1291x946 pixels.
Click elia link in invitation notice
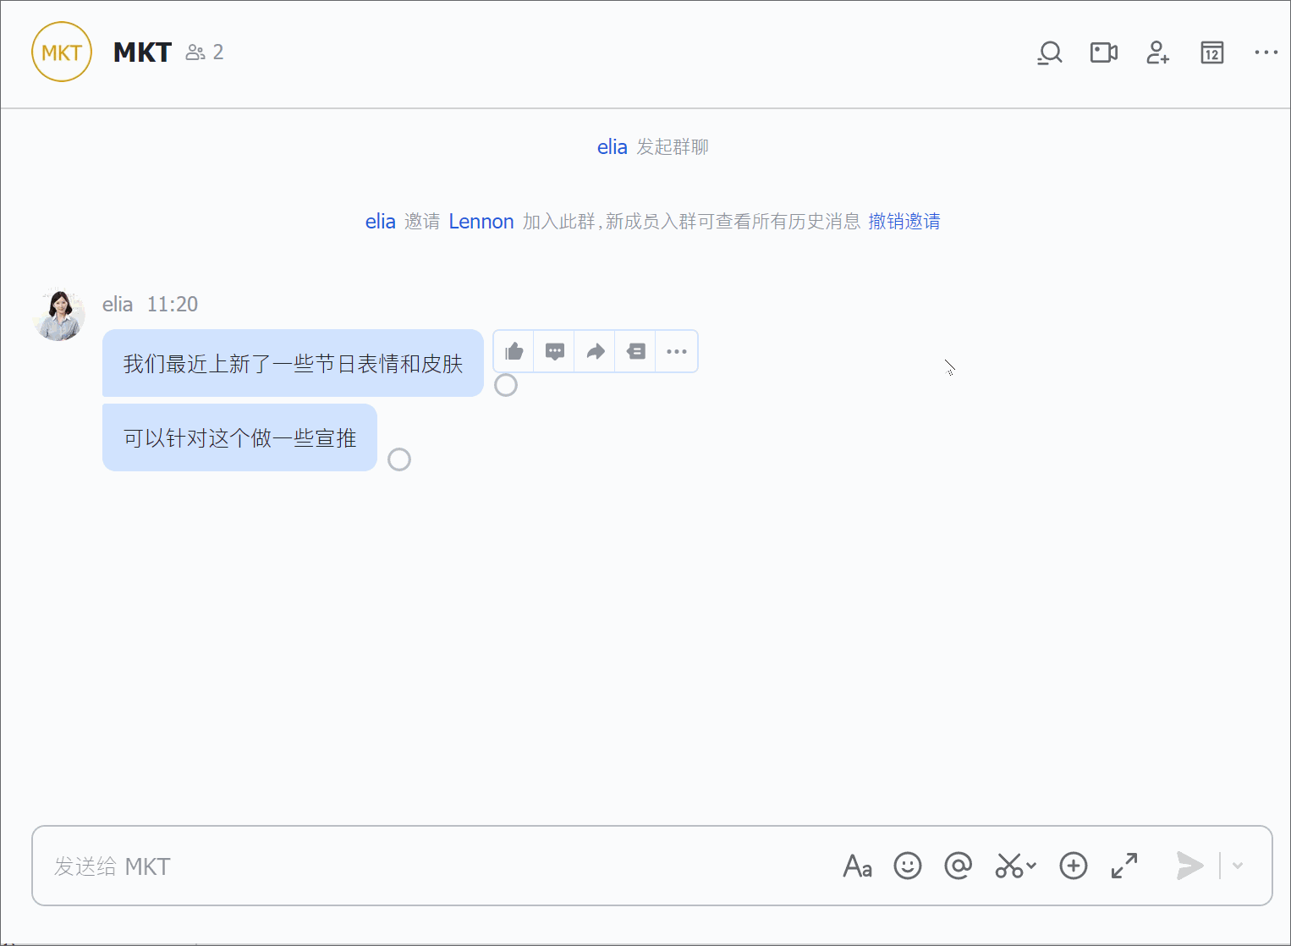tap(380, 222)
